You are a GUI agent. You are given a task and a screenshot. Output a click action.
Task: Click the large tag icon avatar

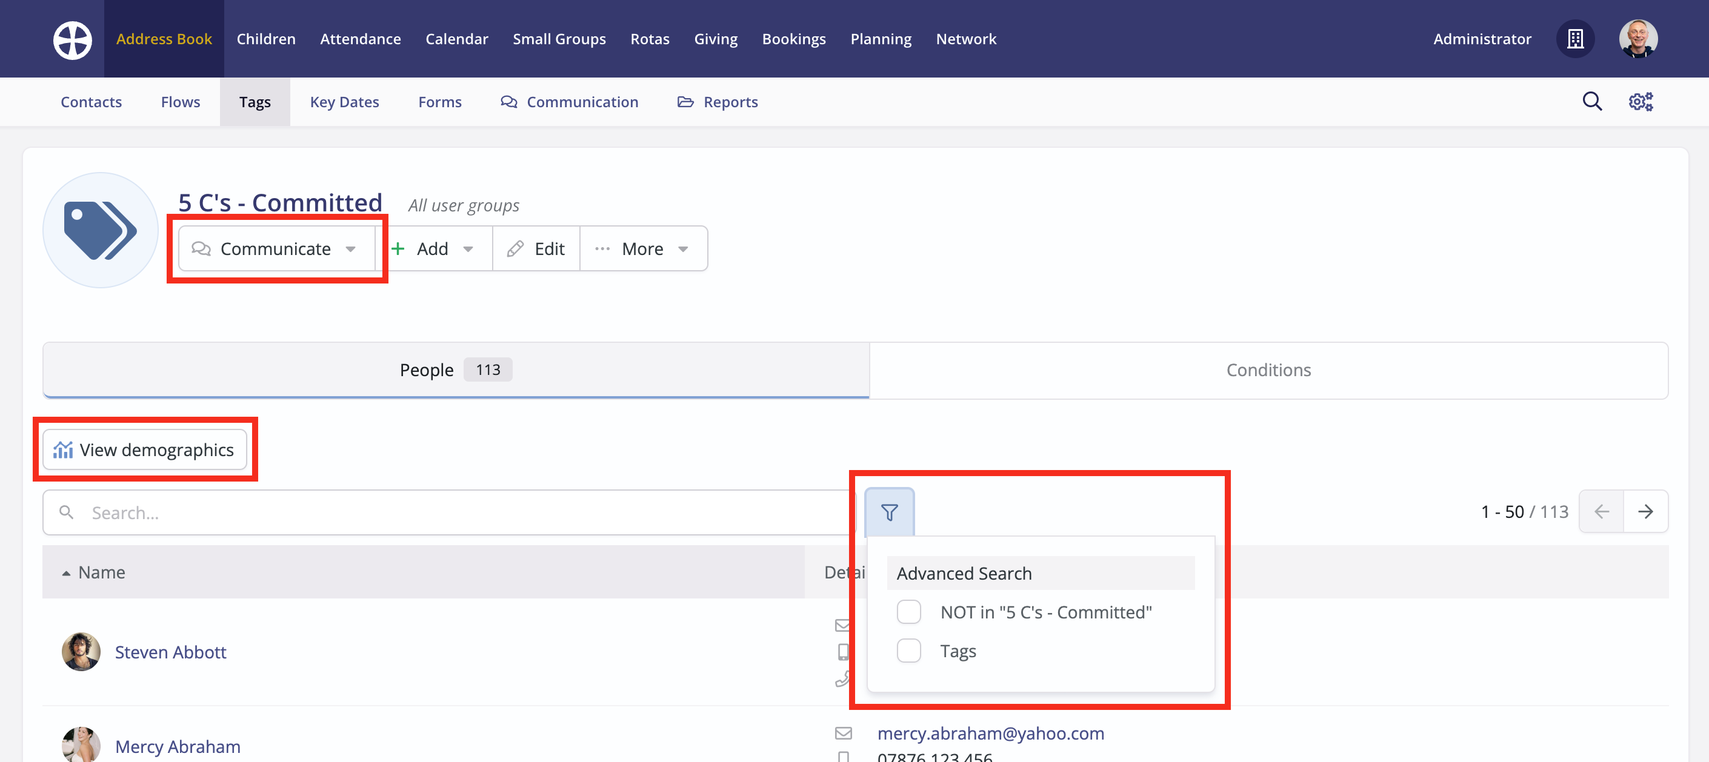click(x=100, y=230)
